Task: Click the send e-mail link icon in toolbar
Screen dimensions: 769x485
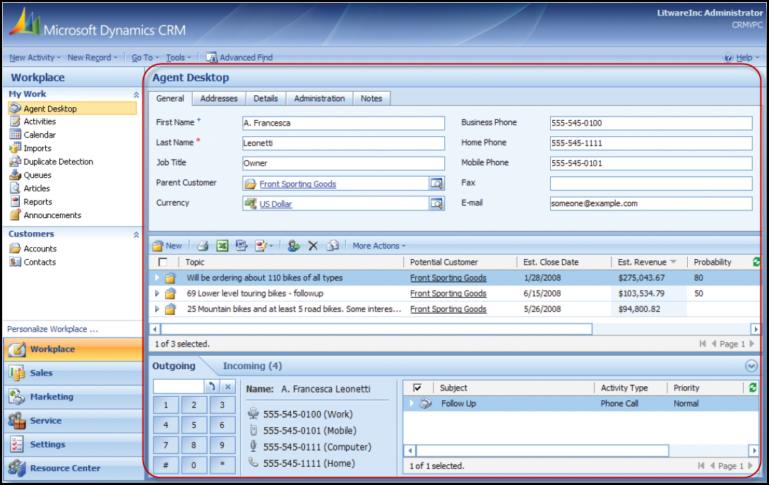Action: pyautogui.click(x=333, y=246)
